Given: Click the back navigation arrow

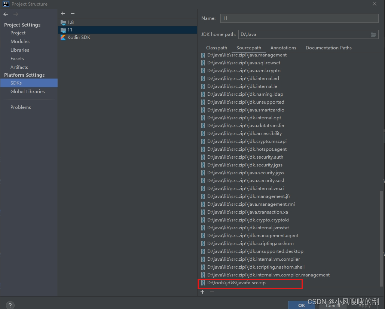Looking at the screenshot, I should [x=6, y=14].
